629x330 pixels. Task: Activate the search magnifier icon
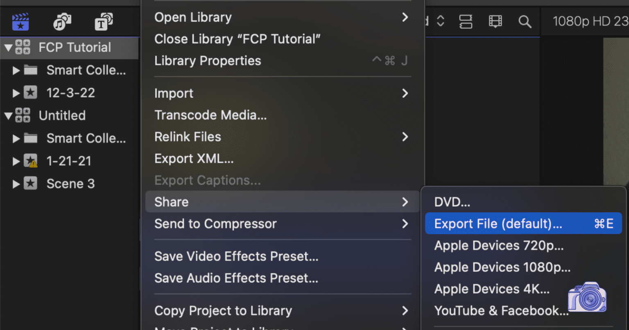525,21
